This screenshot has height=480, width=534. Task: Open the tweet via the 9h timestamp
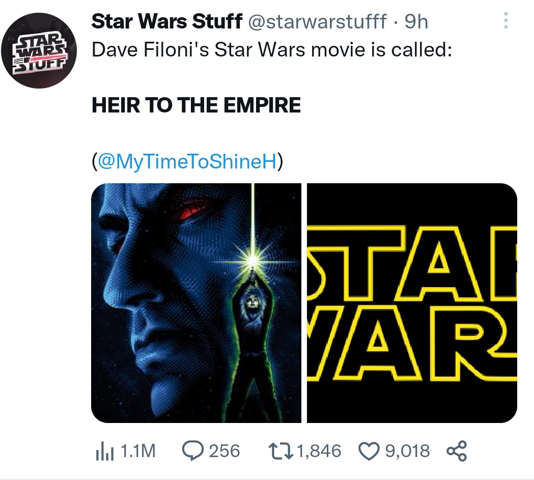pos(415,21)
